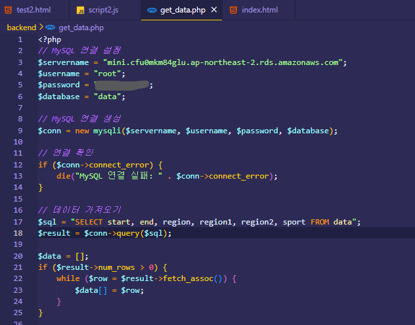Click the redacted password value
Image resolution: width=415 pixels, height=325 pixels.
121,85
